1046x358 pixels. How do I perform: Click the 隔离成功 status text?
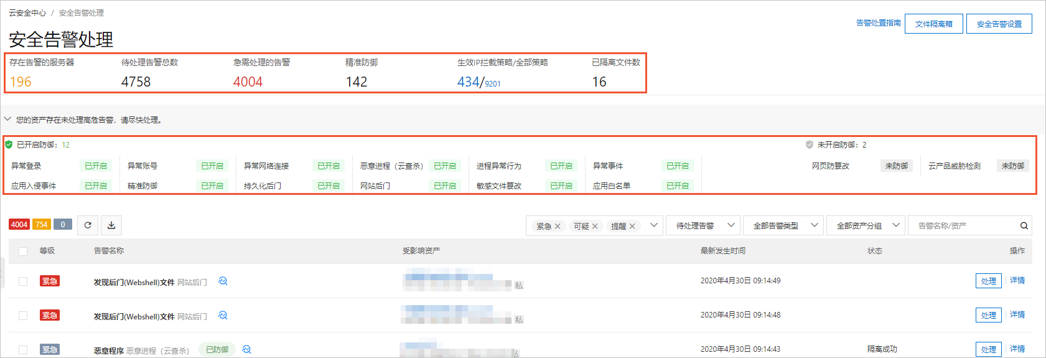point(882,349)
